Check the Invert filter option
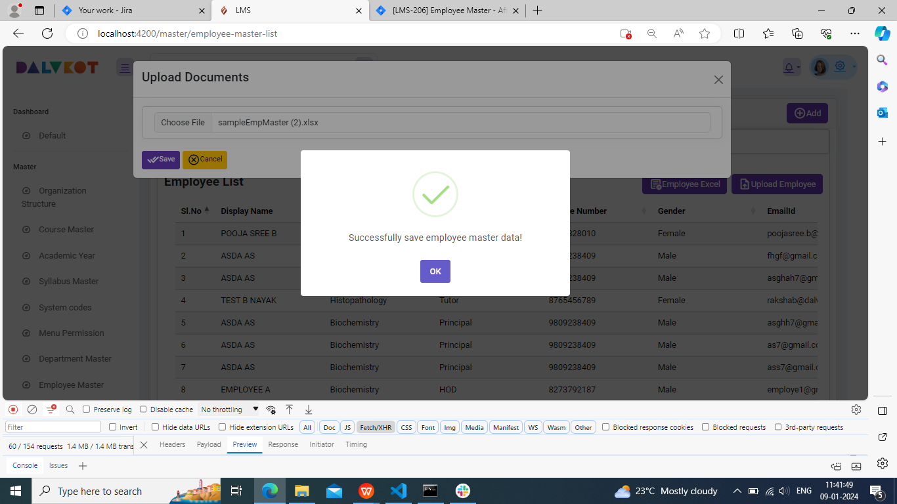 click(113, 427)
